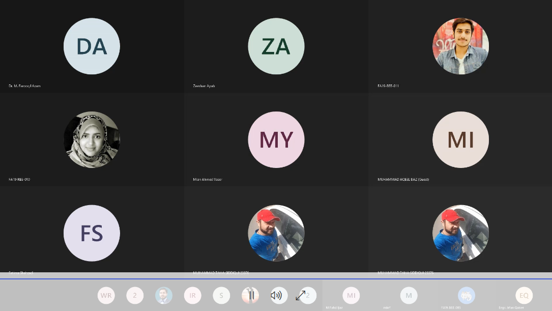552x311 pixels.
Task: Open FA19-BEE-011 participant photo
Action: pyautogui.click(x=460, y=46)
